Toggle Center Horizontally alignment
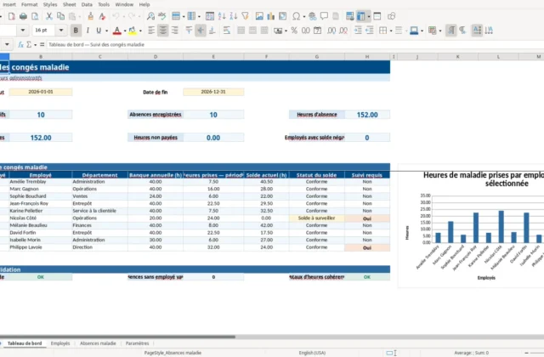Viewport: 544px width, 357px height. (162, 31)
